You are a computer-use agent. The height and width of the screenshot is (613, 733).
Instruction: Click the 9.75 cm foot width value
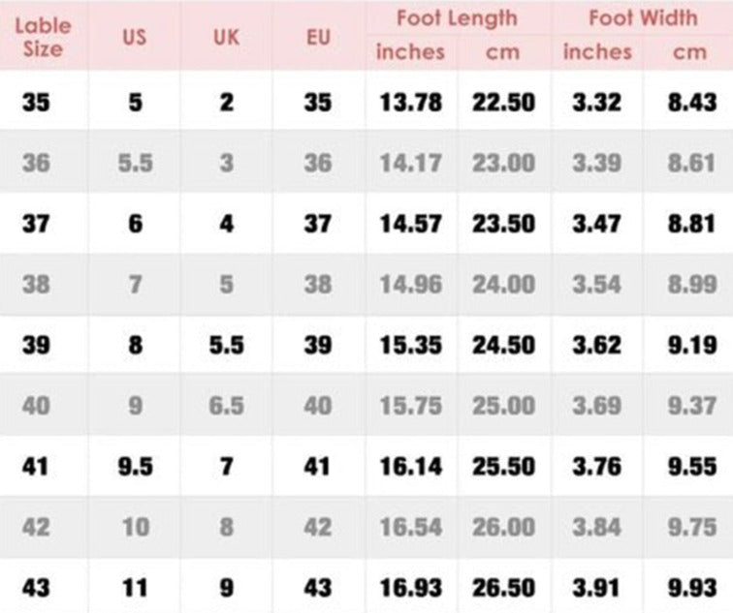pyautogui.click(x=689, y=527)
